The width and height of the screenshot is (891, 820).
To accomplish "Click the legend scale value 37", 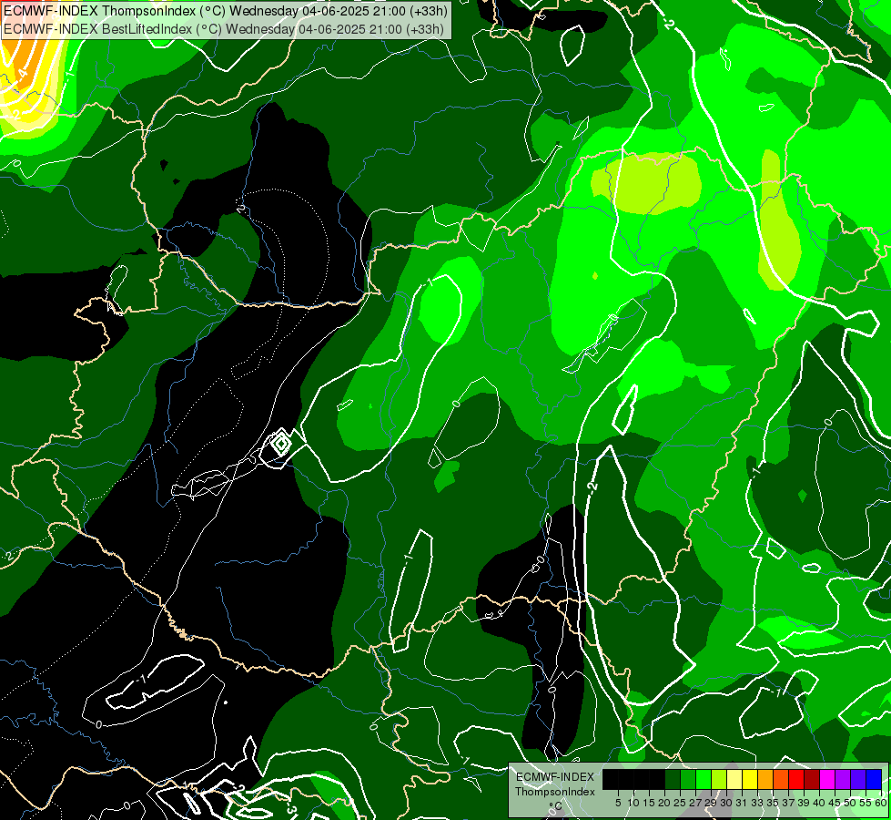I will (x=788, y=803).
